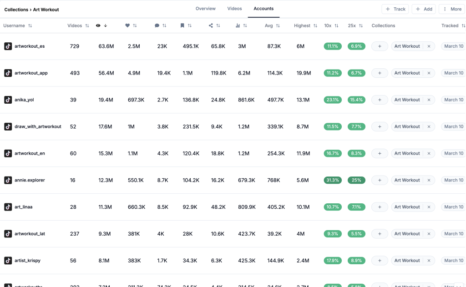Screen dimensions: 466x287
Task: Remove Art Workout tag from anika_yol row
Action: pos(429,100)
